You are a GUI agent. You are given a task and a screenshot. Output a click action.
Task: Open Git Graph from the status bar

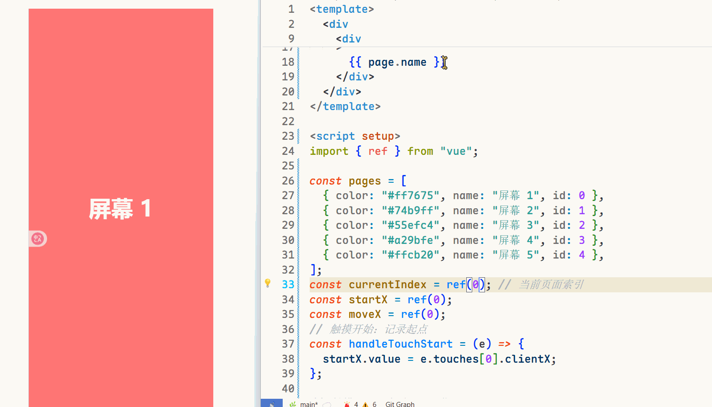400,404
